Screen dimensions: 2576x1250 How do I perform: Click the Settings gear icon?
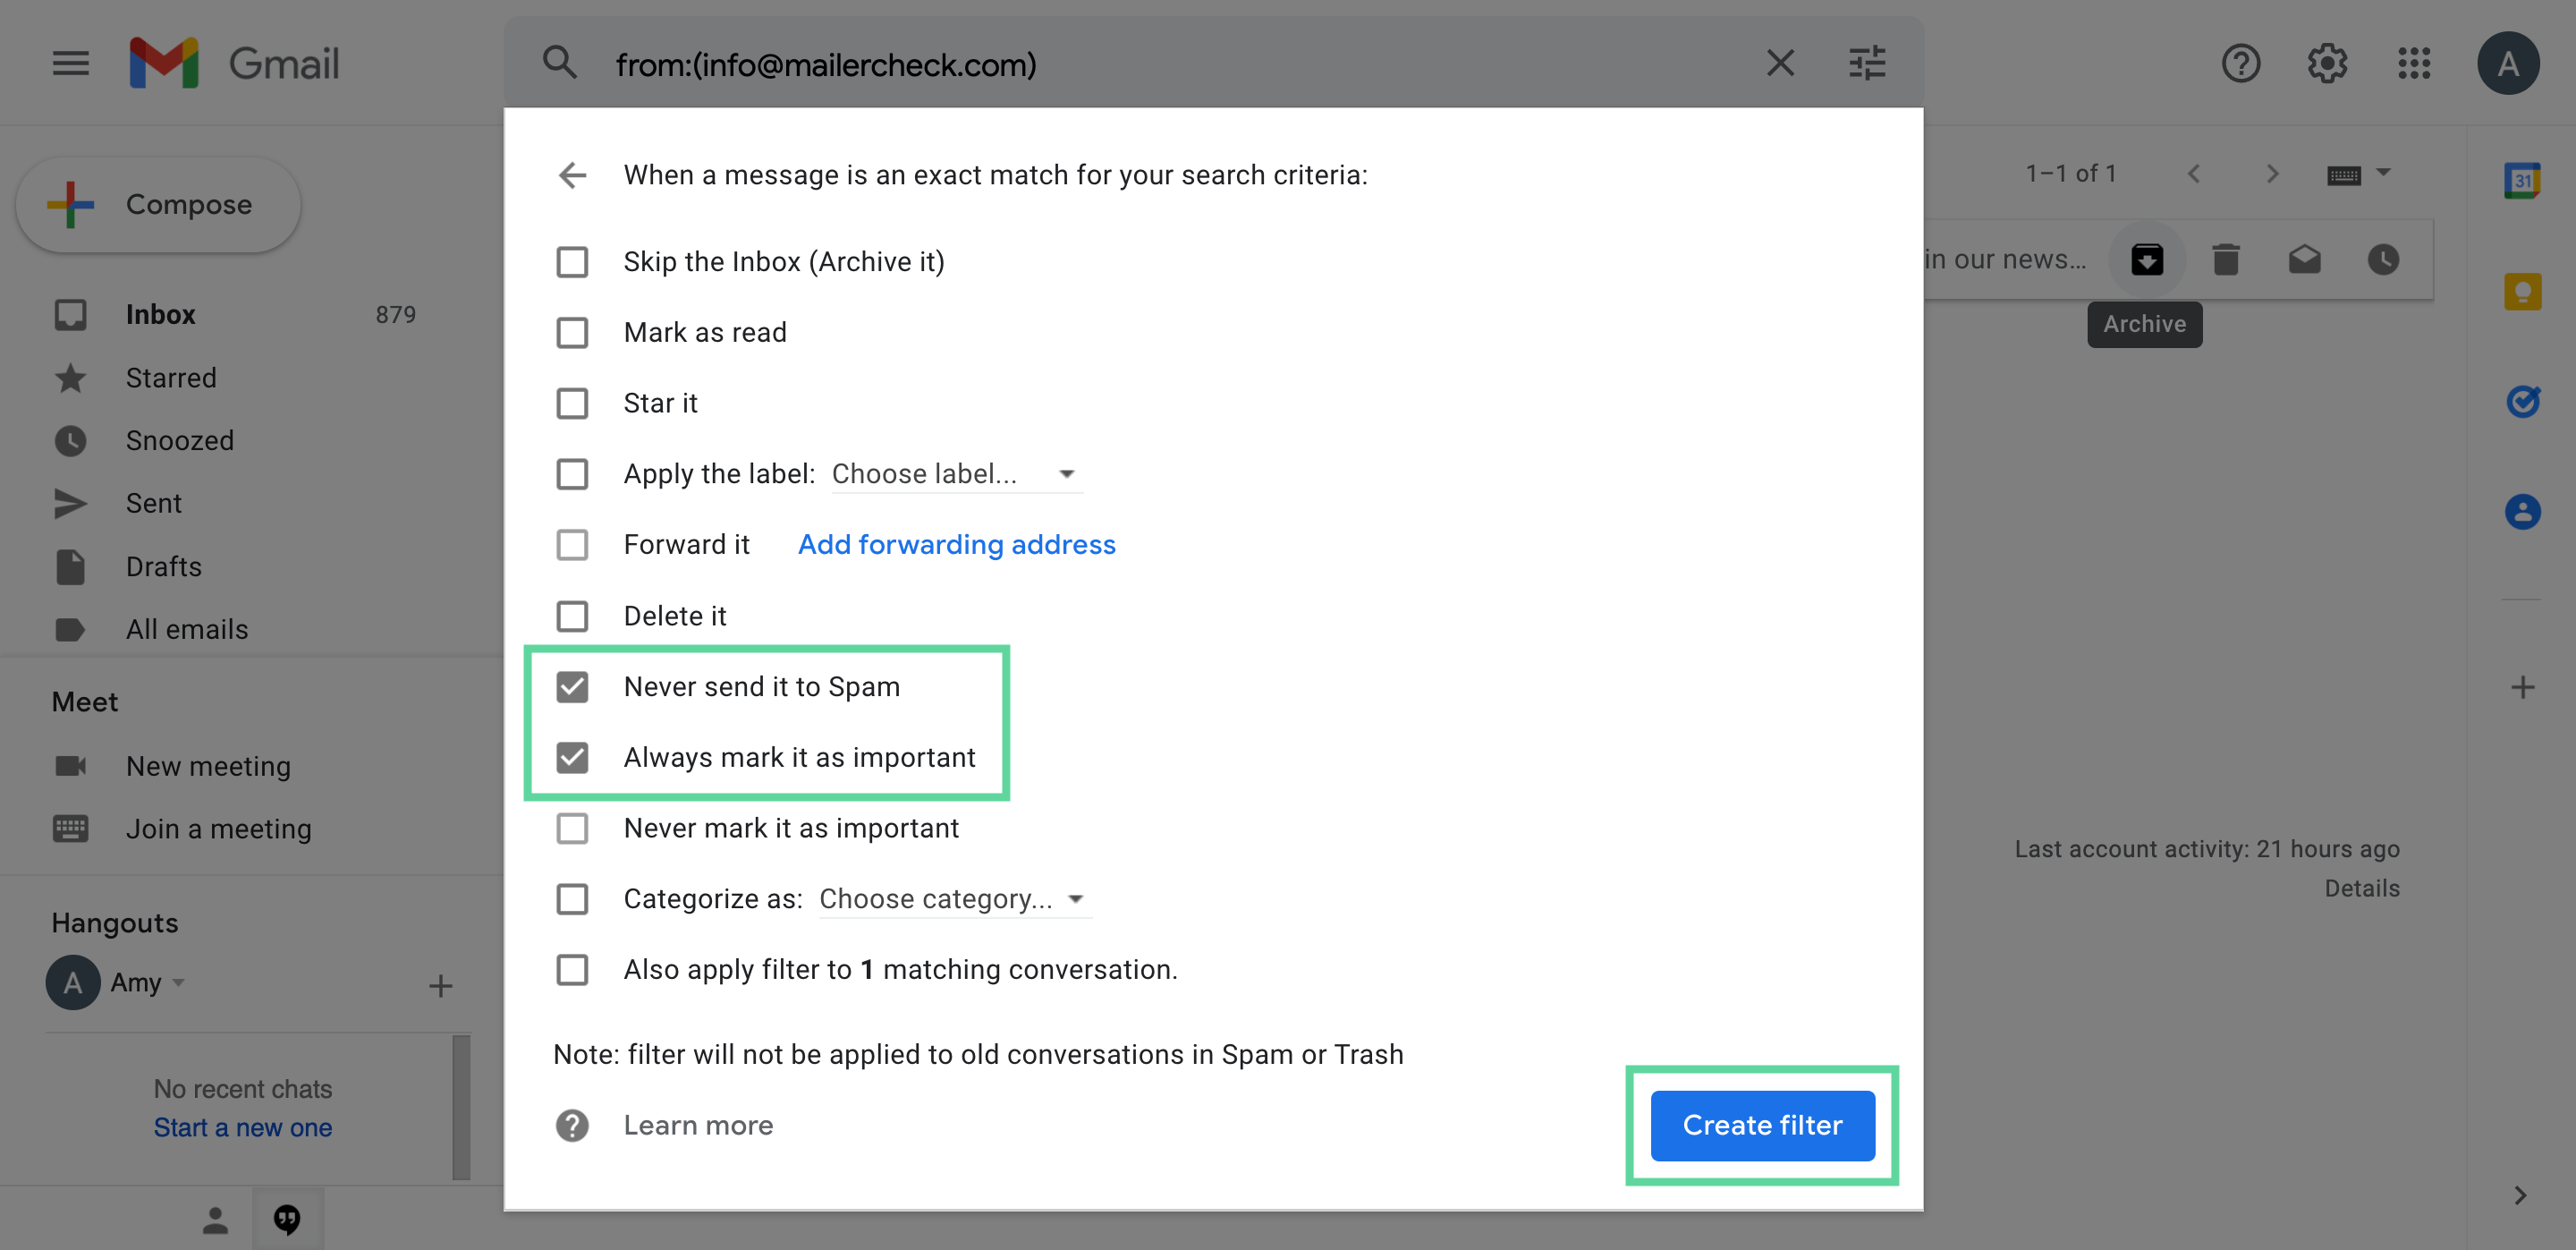(2326, 63)
